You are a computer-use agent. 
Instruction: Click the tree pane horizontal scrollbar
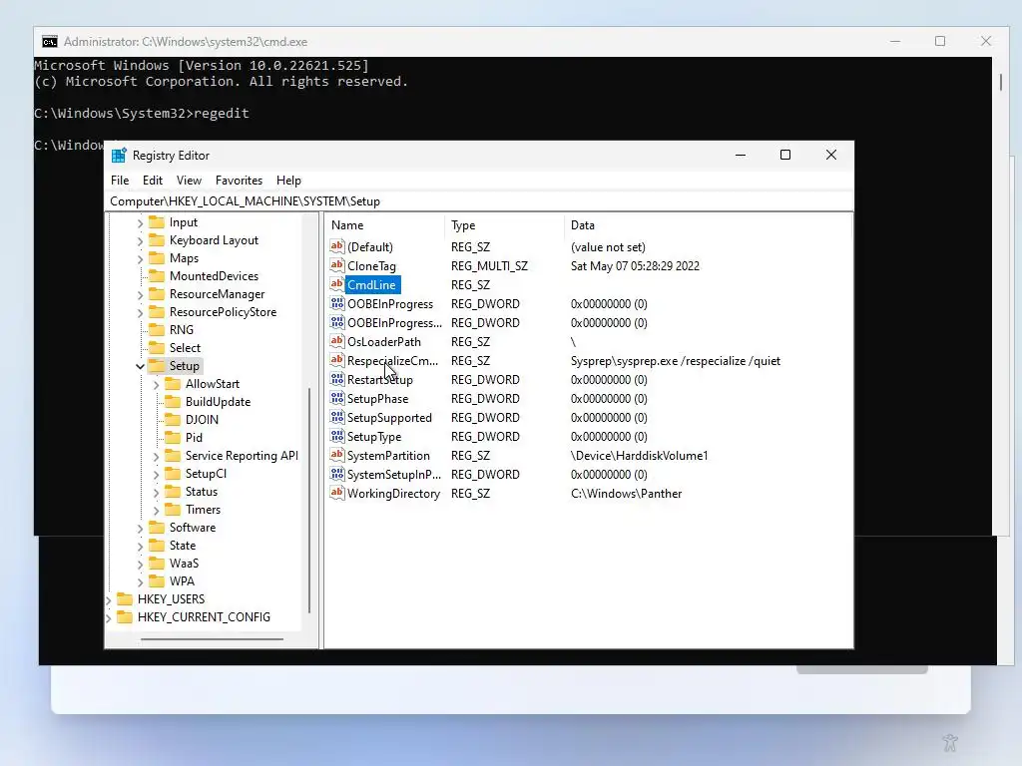click(x=212, y=639)
